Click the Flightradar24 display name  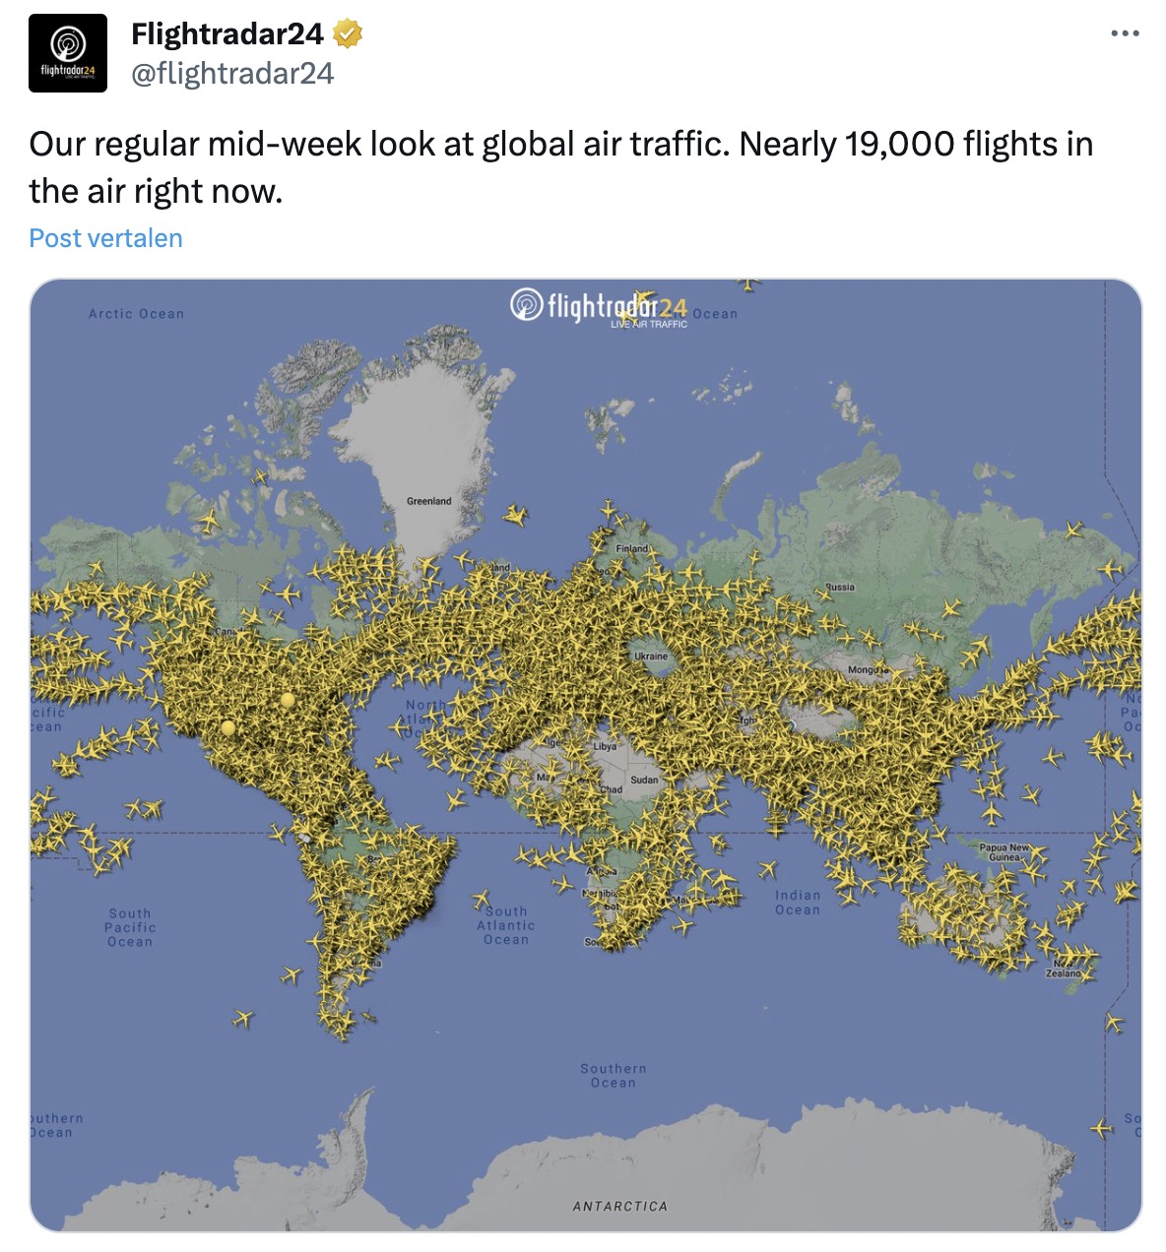point(227,34)
